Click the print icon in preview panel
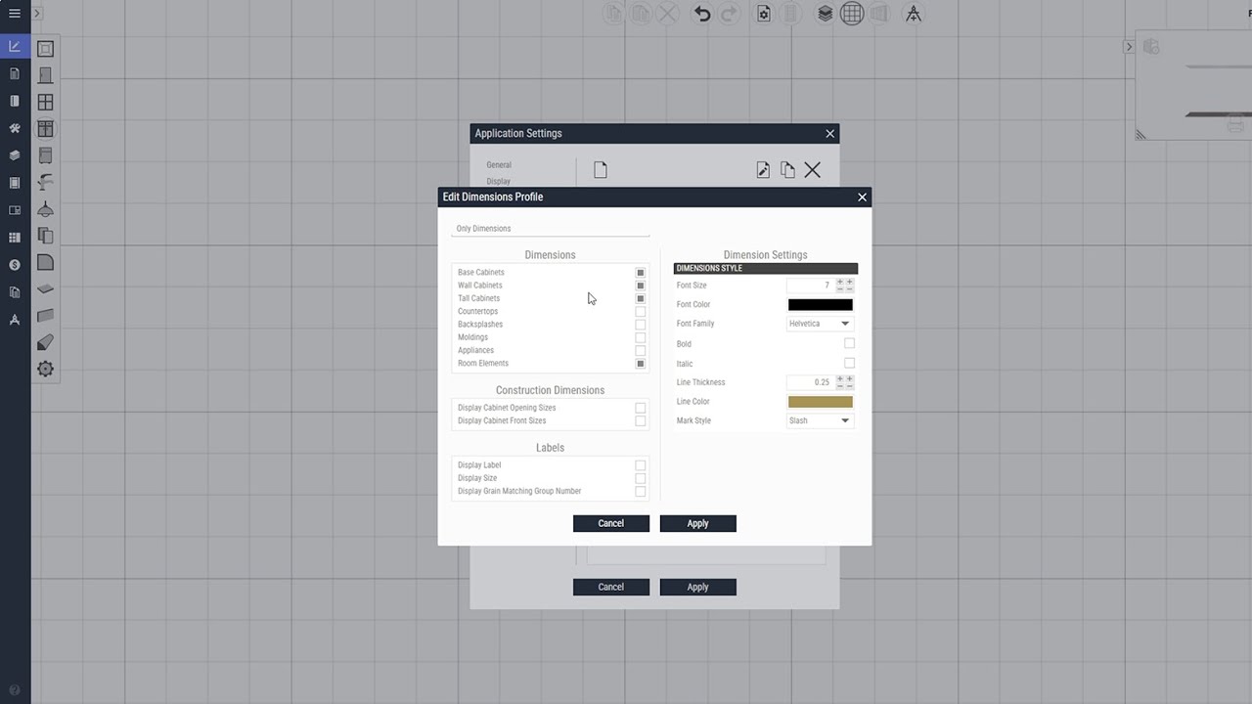 point(1235,124)
